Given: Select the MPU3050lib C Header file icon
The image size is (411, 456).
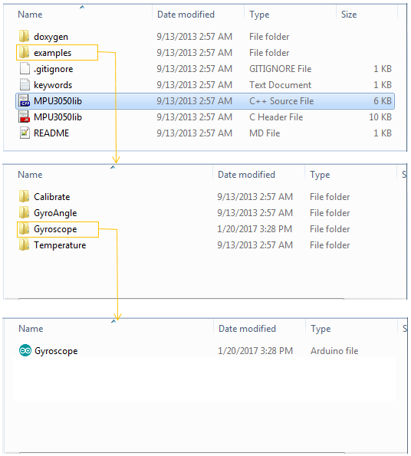Looking at the screenshot, I should click(25, 117).
